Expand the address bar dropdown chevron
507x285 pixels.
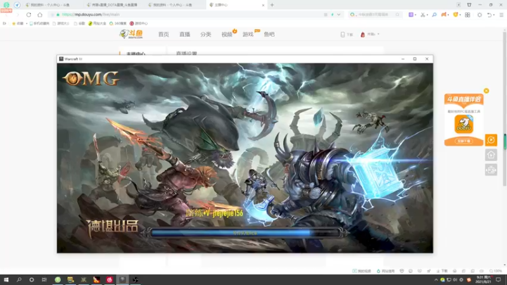coord(338,15)
